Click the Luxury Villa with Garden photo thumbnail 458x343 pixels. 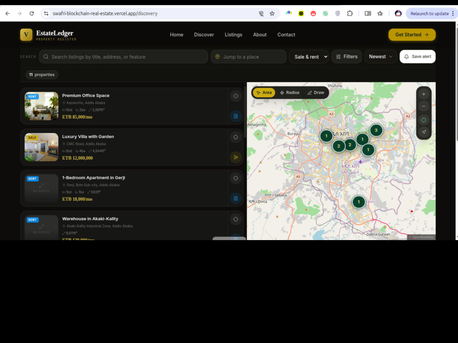42,147
